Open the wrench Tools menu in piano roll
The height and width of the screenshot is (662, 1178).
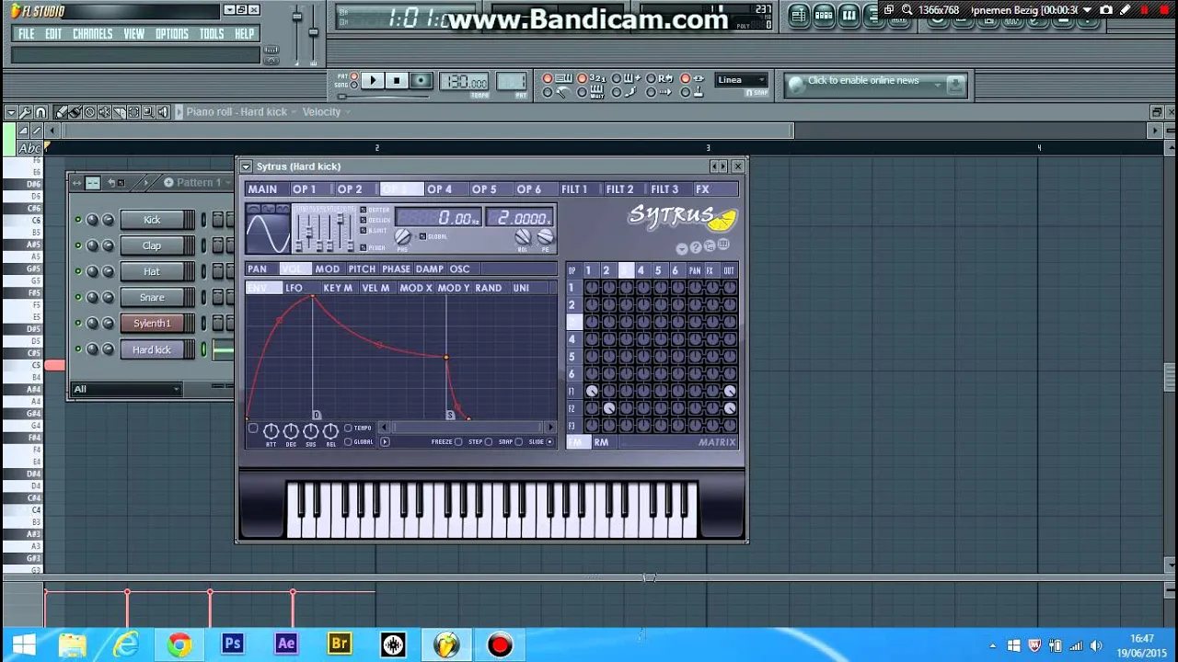25,112
